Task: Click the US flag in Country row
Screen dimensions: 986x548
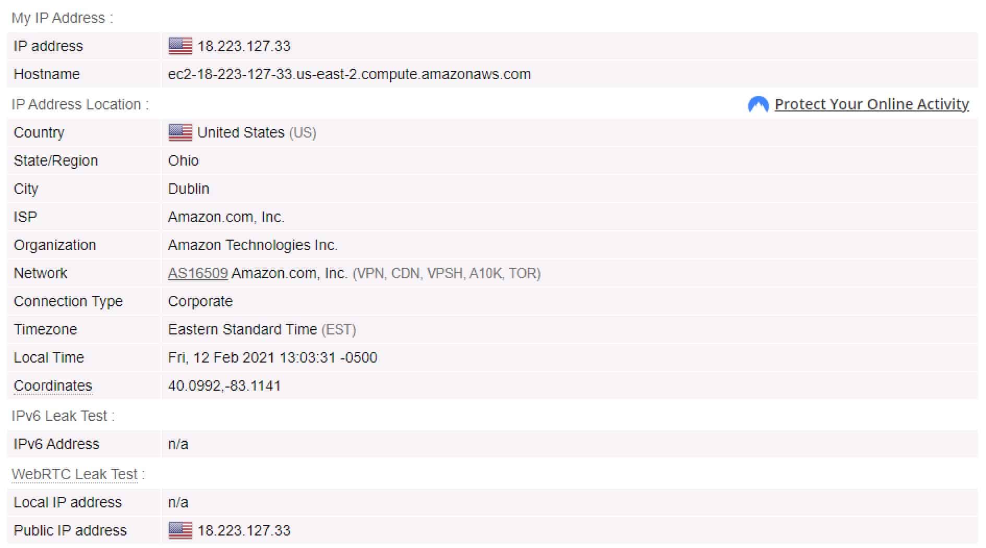Action: tap(180, 132)
